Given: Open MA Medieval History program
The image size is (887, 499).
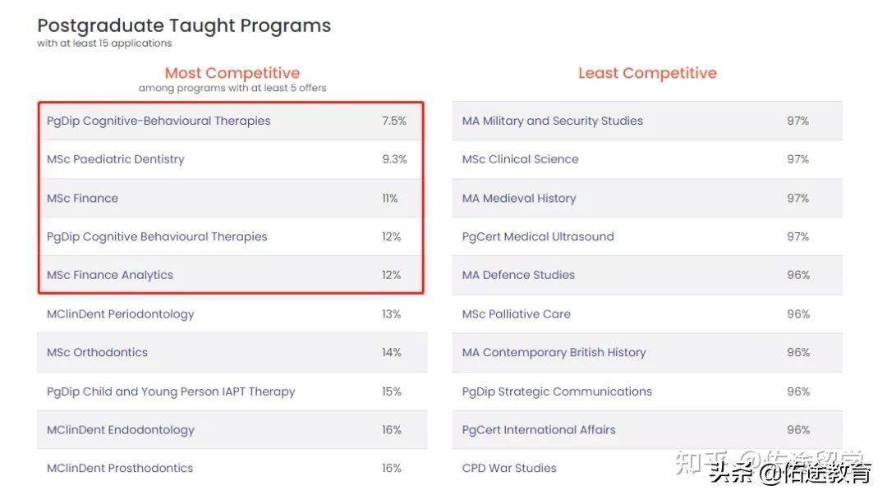Looking at the screenshot, I should click(519, 198).
